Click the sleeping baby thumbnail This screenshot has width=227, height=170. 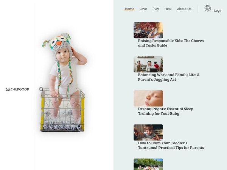click(x=148, y=98)
